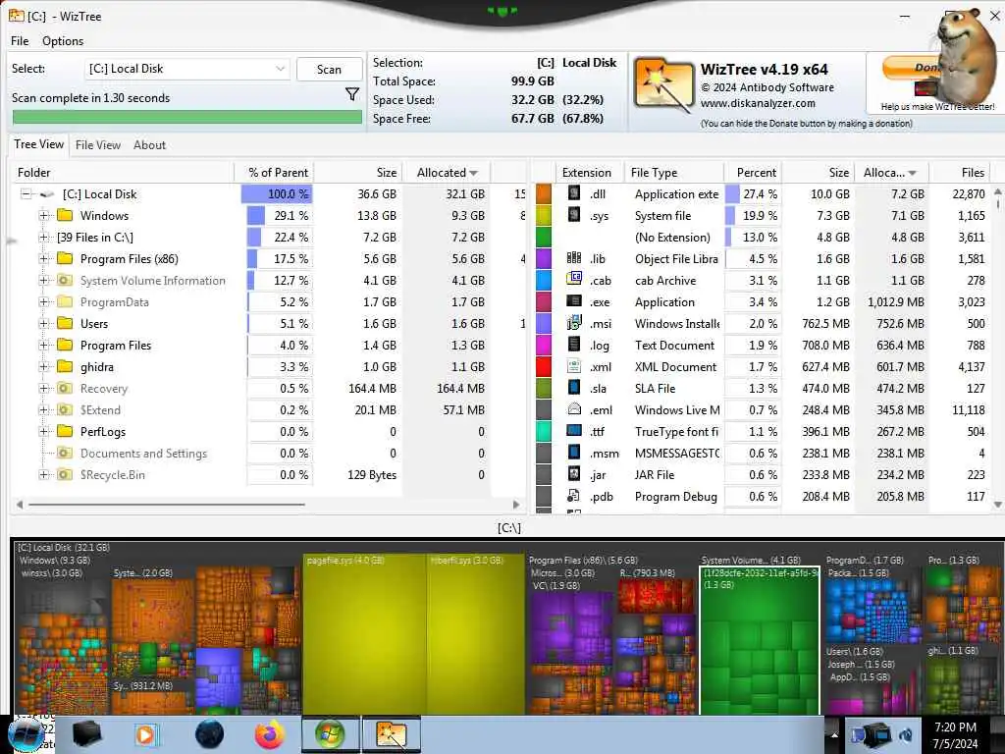This screenshot has width=1005, height=754.
Task: Click the .pdb file icon
Action: 574,496
